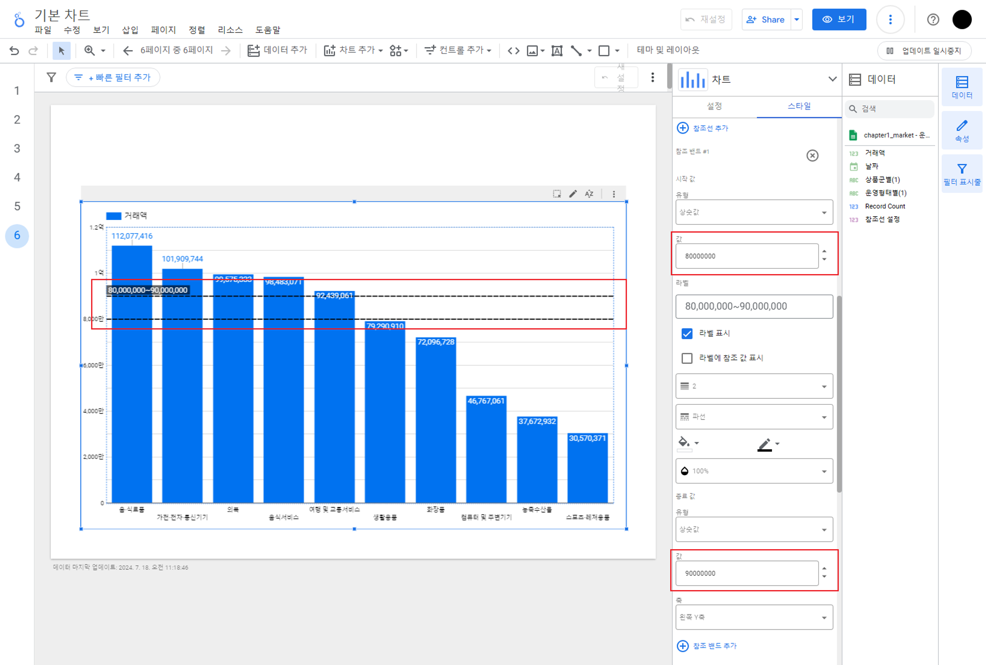Viewport: 986px width, 665px height.
Task: Click the blue 보기 button
Action: pyautogui.click(x=839, y=20)
